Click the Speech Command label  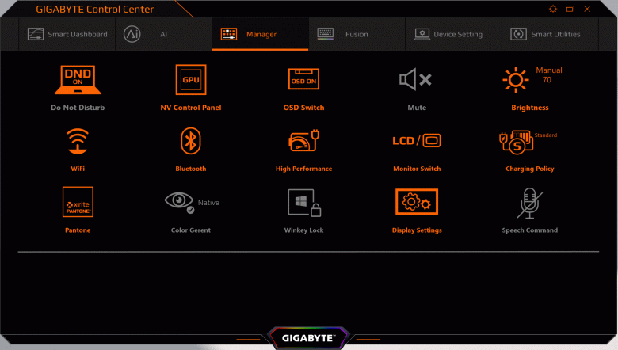tap(530, 230)
